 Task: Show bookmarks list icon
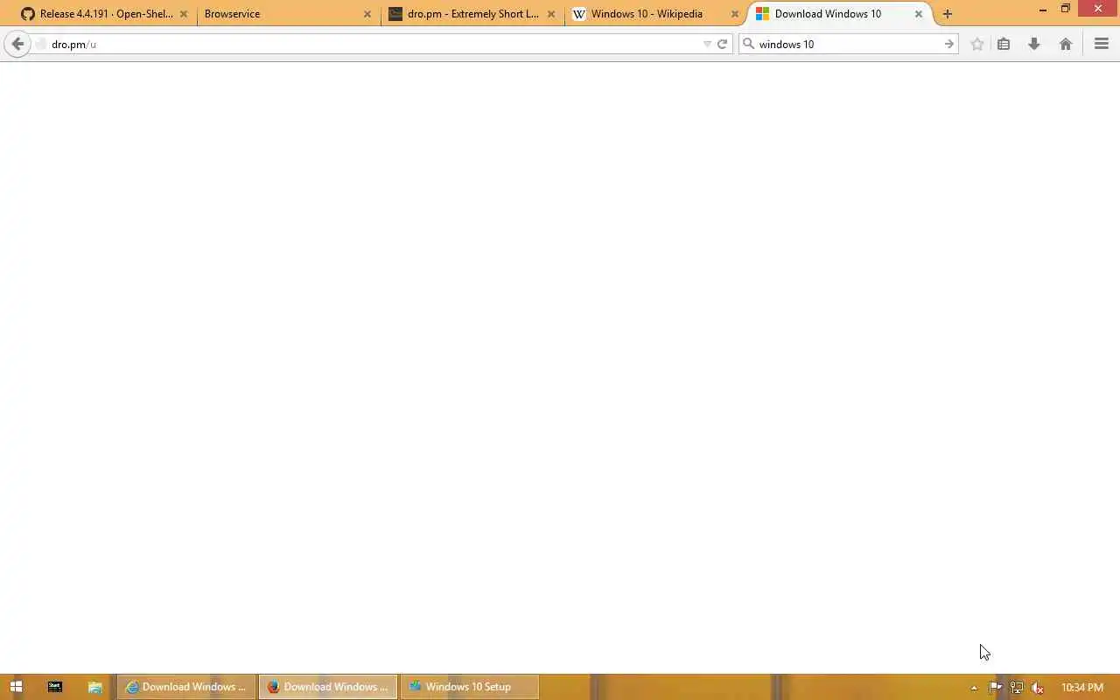[1004, 44]
